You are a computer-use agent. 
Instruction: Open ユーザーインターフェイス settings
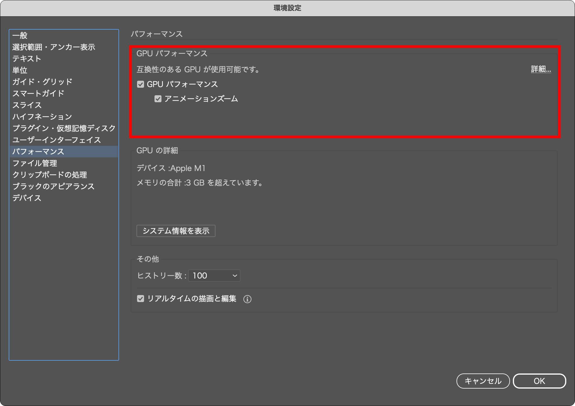point(57,140)
